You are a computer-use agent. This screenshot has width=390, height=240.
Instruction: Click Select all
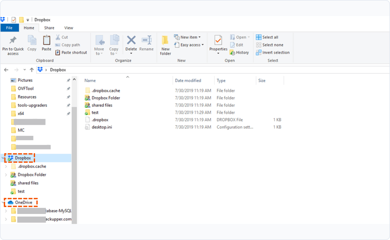point(267,37)
